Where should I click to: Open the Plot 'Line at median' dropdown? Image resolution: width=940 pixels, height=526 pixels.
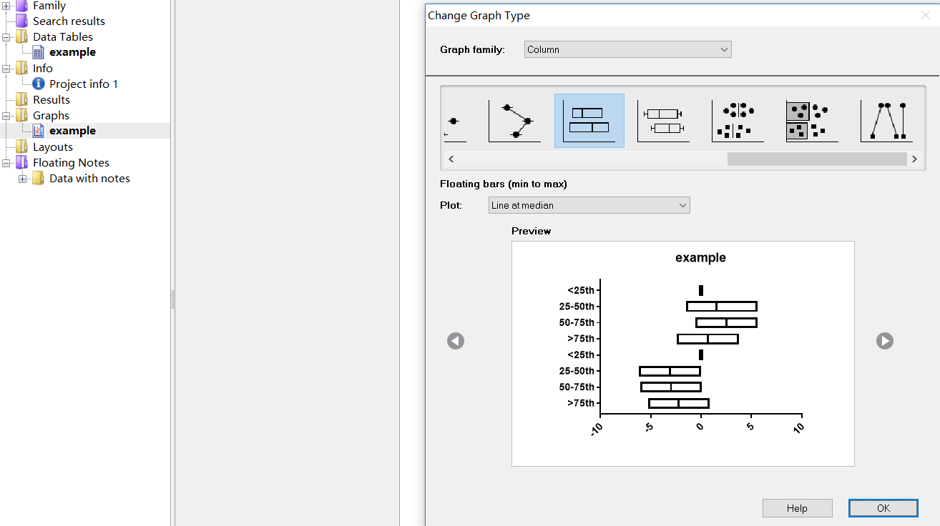[x=589, y=205]
